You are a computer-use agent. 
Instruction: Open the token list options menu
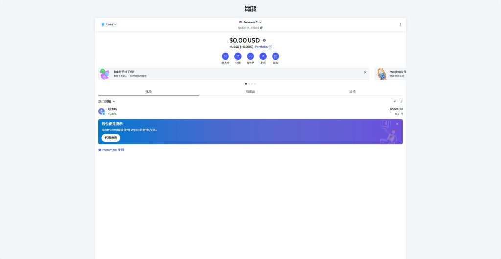click(401, 102)
